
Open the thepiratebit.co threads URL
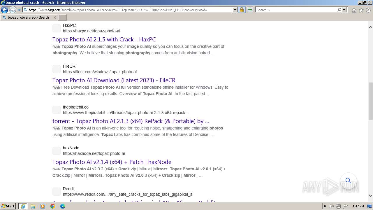coord(126,113)
